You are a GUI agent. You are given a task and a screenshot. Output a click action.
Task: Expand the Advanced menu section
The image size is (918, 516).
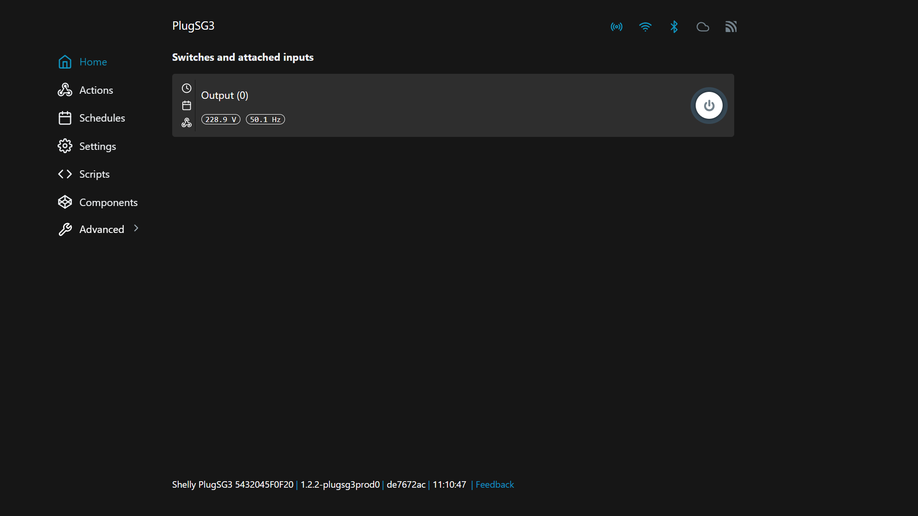point(101,229)
